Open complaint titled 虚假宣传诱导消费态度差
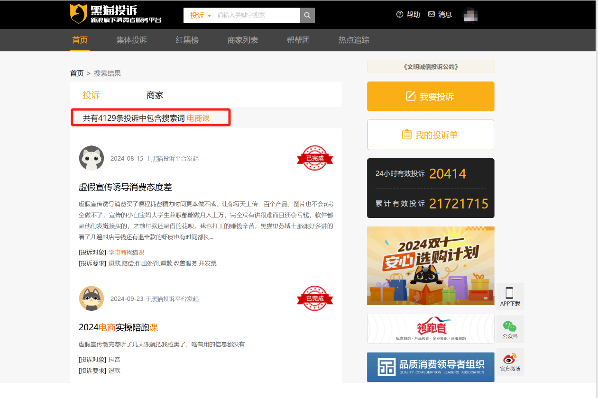Viewport: 598px width, 398px height. coord(125,187)
